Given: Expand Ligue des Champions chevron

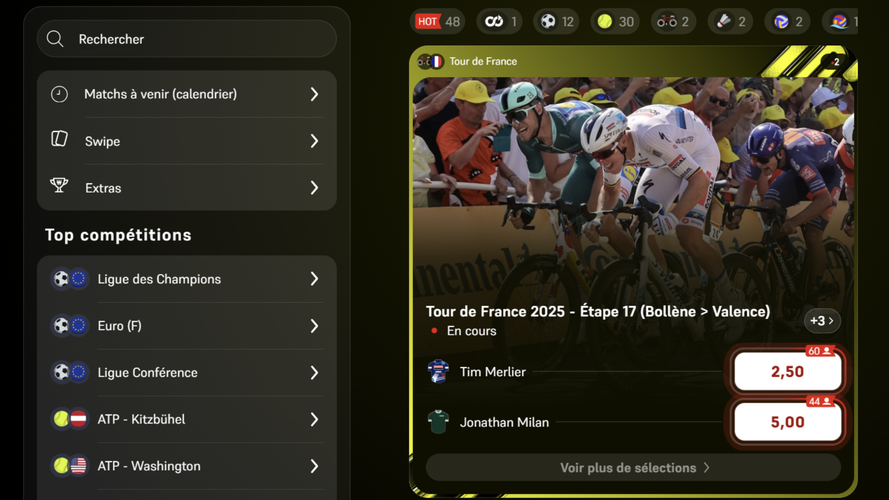Looking at the screenshot, I should 314,279.
